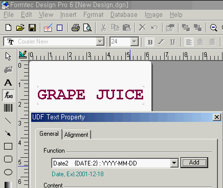223x188 pixels.
Task: Click the design wizard icon with the sparkle
Action: point(48,28)
